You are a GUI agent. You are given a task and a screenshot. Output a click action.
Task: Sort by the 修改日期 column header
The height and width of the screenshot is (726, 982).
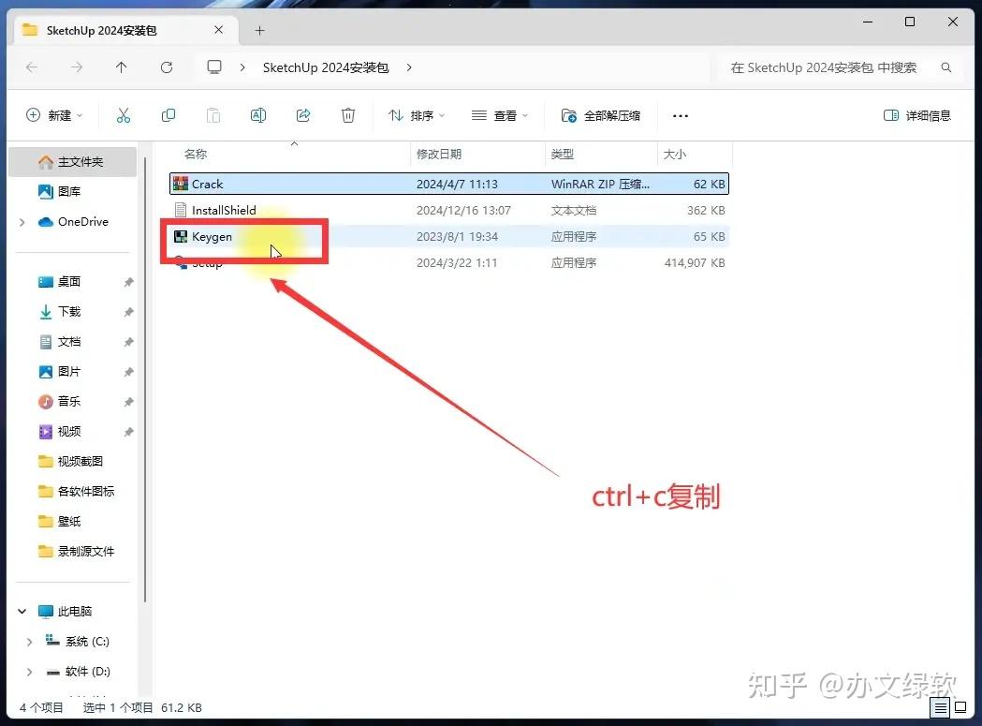[439, 154]
